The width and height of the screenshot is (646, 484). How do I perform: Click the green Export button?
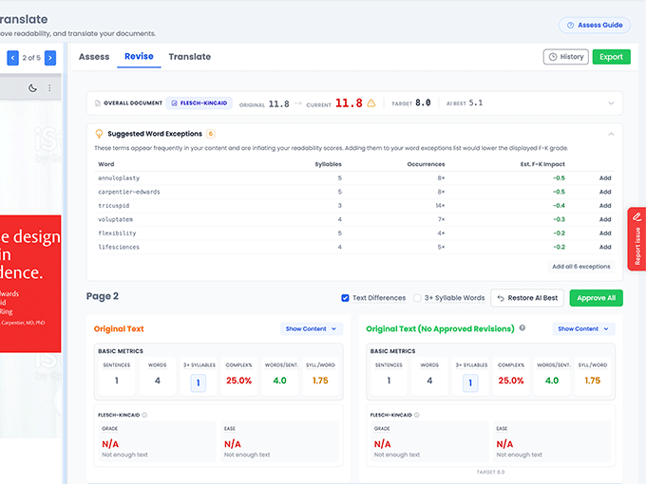coord(612,57)
